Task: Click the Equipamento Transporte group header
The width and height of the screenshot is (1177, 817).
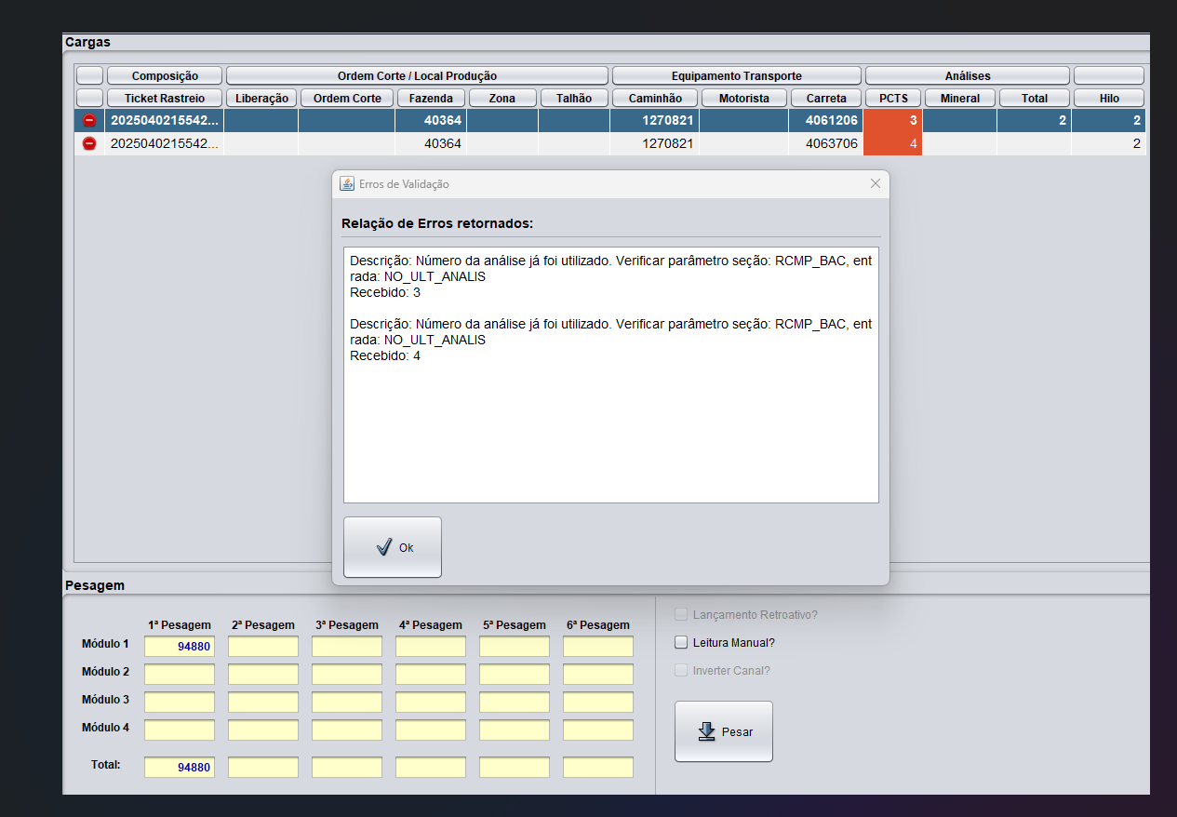Action: click(x=736, y=75)
